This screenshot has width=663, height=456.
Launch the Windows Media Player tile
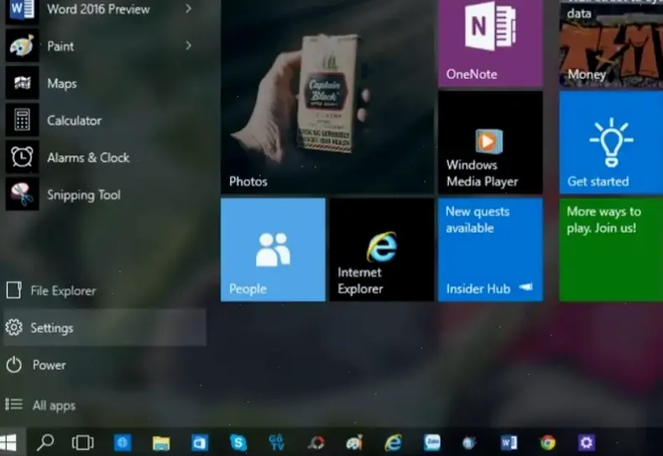pos(490,142)
